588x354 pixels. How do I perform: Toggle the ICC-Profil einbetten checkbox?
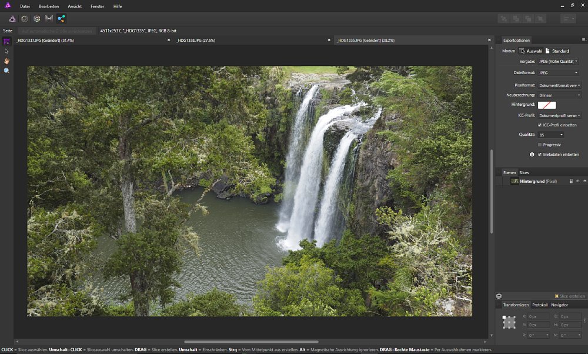[540, 125]
